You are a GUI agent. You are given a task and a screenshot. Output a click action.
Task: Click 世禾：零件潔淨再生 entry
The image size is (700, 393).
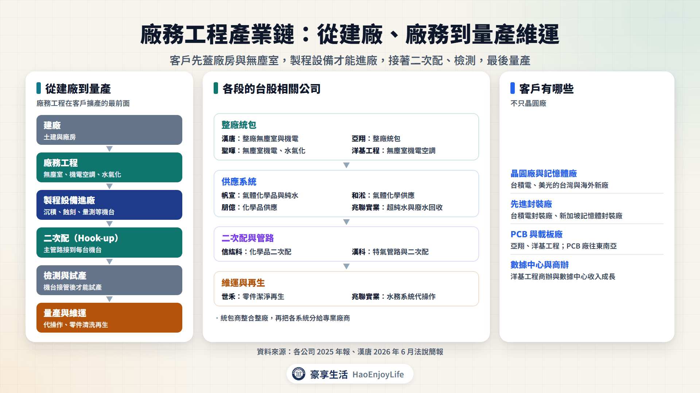pyautogui.click(x=253, y=297)
